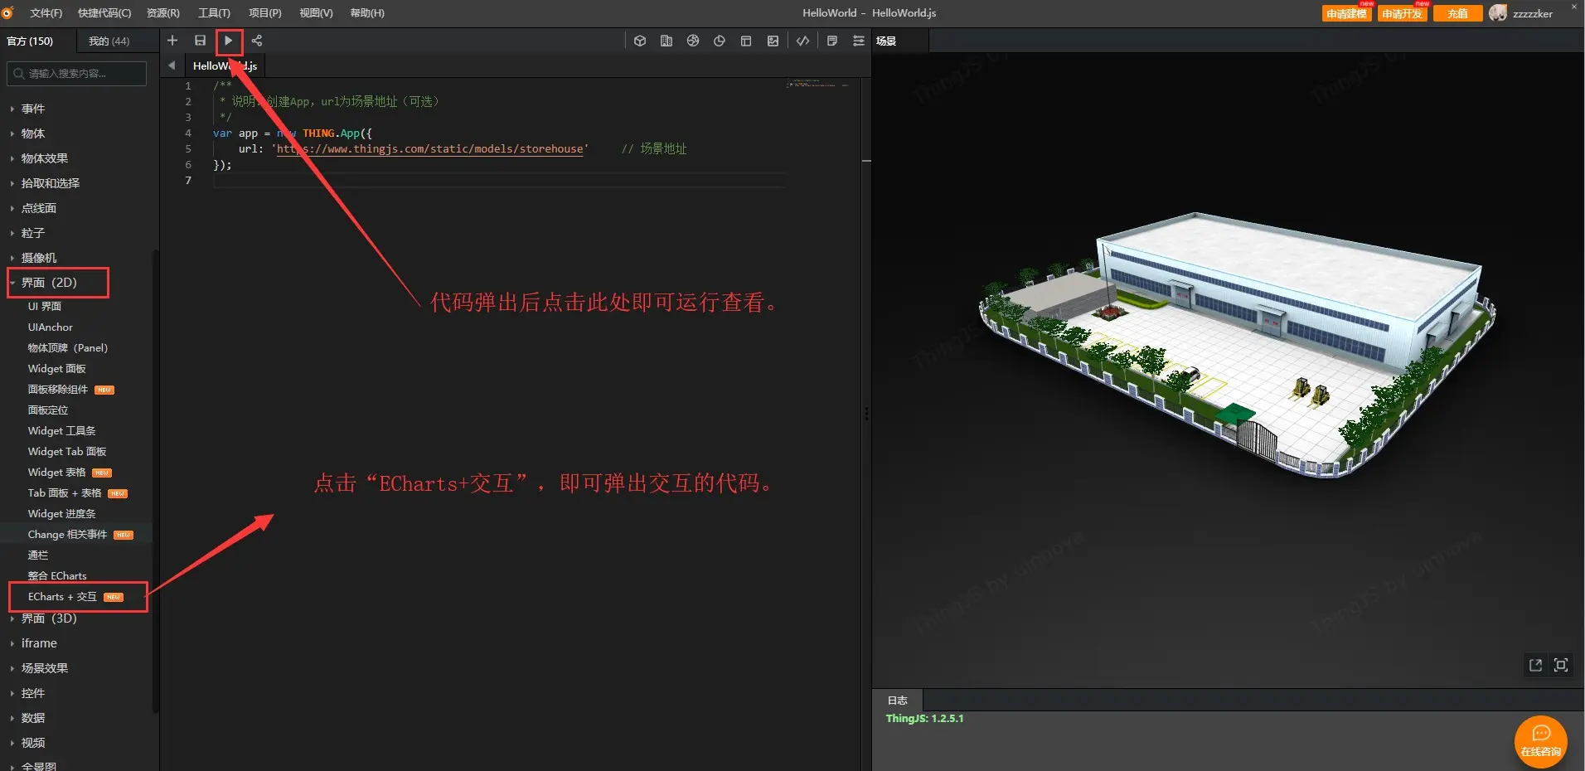Click the ThingJS logo icon
Image resolution: width=1585 pixels, height=771 pixels.
[x=7, y=12]
